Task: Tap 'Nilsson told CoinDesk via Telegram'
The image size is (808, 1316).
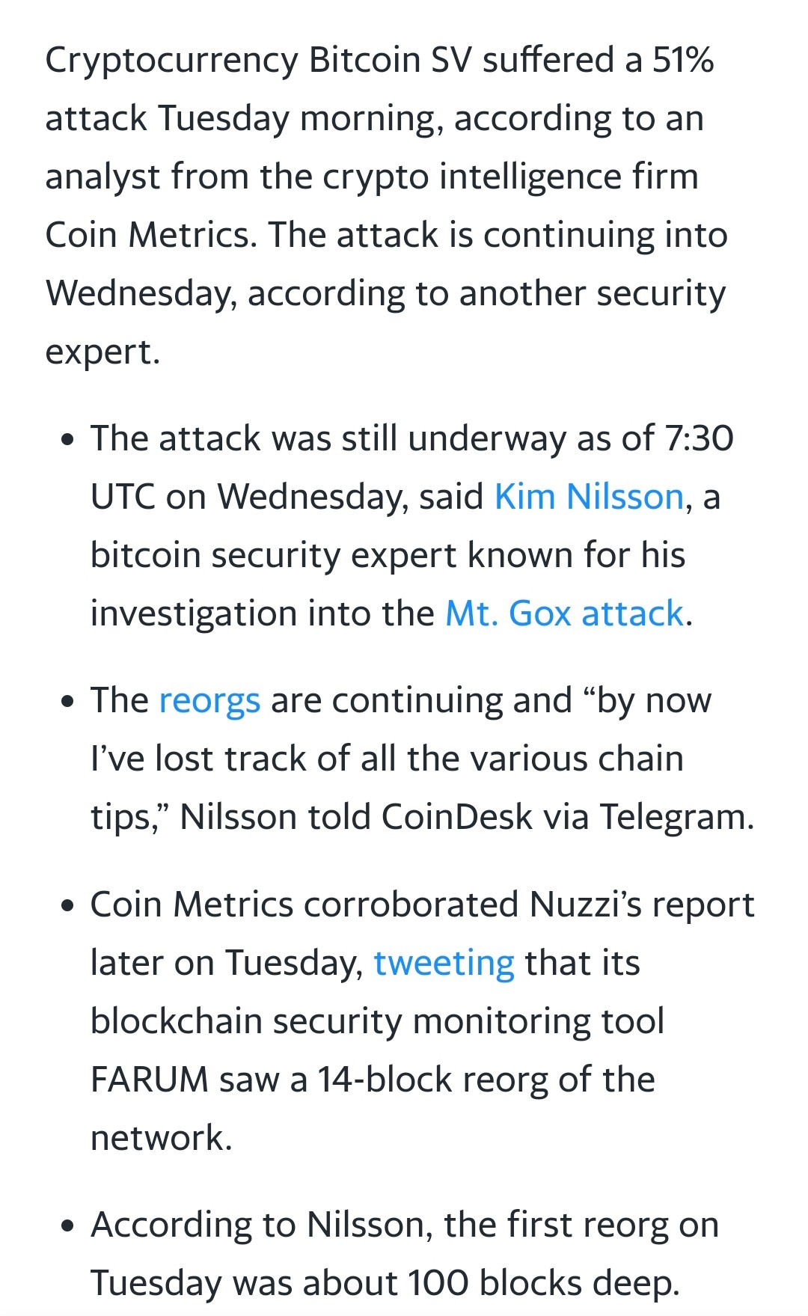Action: pyautogui.click(x=468, y=817)
